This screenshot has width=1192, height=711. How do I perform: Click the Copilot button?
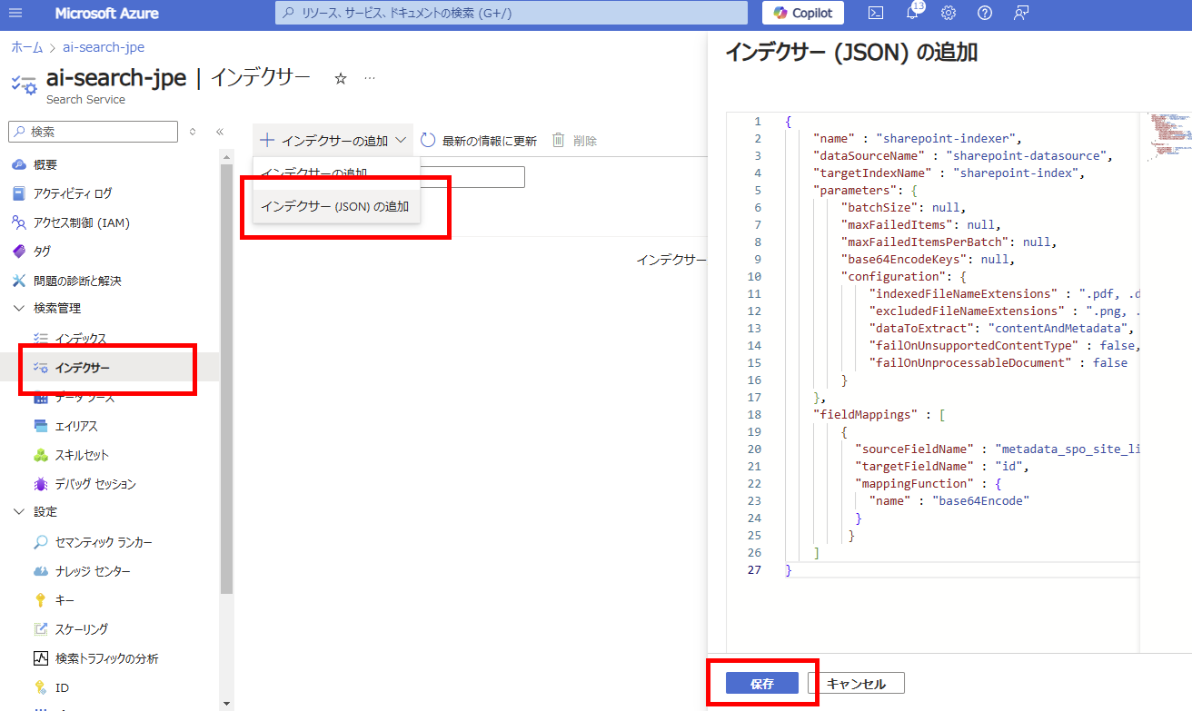click(x=802, y=14)
